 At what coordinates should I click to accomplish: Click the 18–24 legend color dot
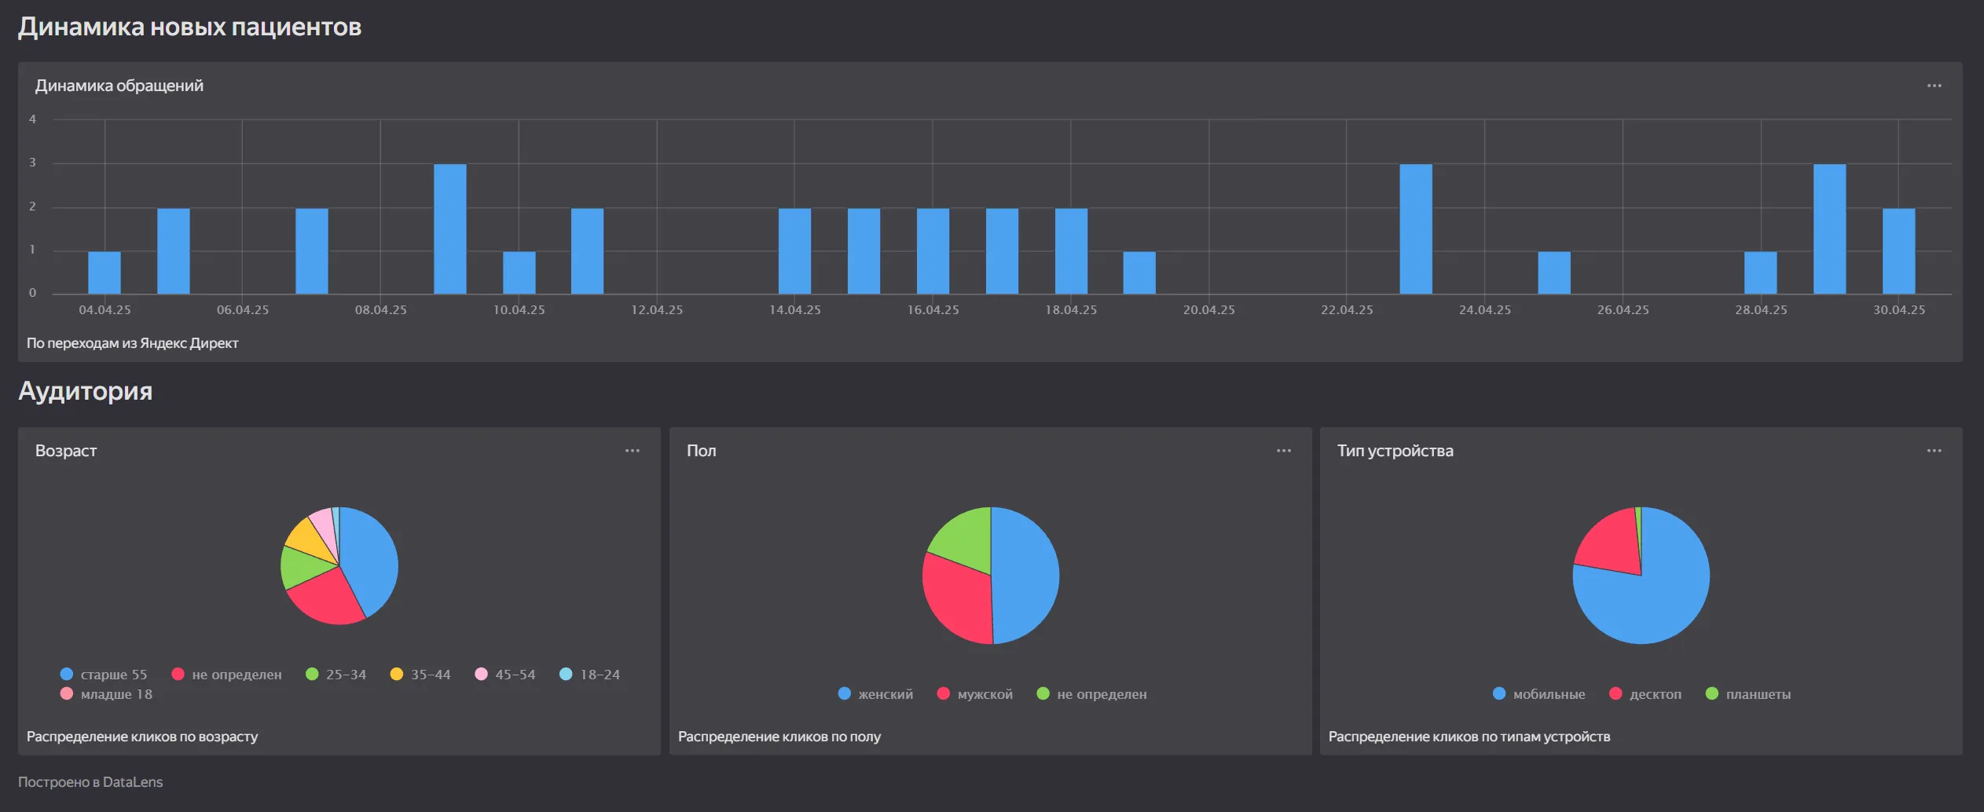click(566, 675)
